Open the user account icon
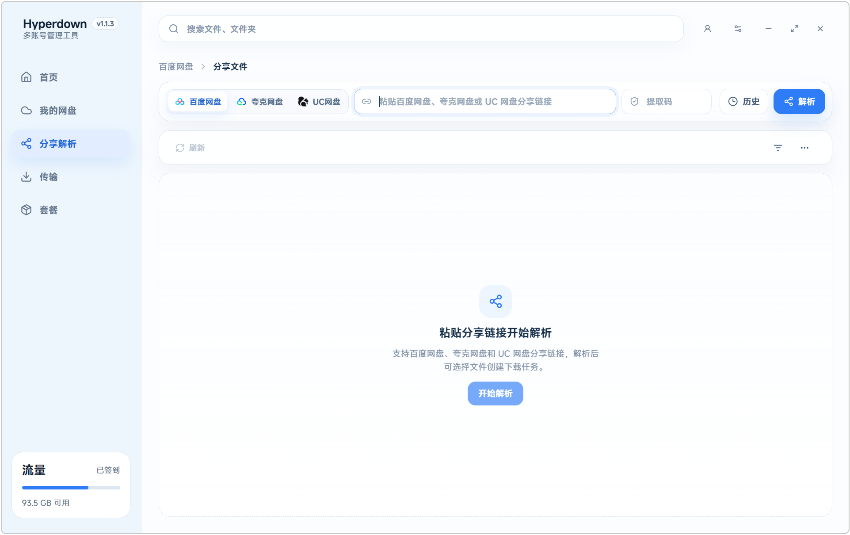850x535 pixels. [707, 29]
